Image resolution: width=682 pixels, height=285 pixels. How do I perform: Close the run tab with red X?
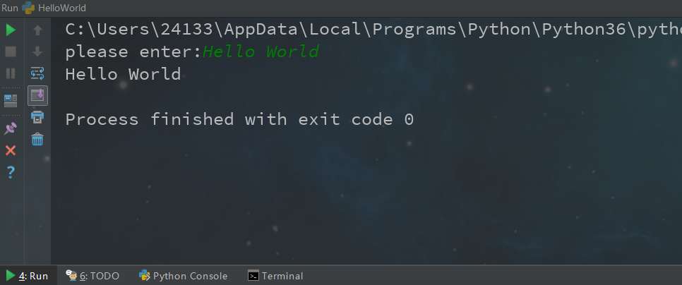(x=11, y=150)
